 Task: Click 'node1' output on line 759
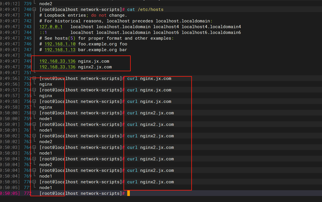point(46,119)
